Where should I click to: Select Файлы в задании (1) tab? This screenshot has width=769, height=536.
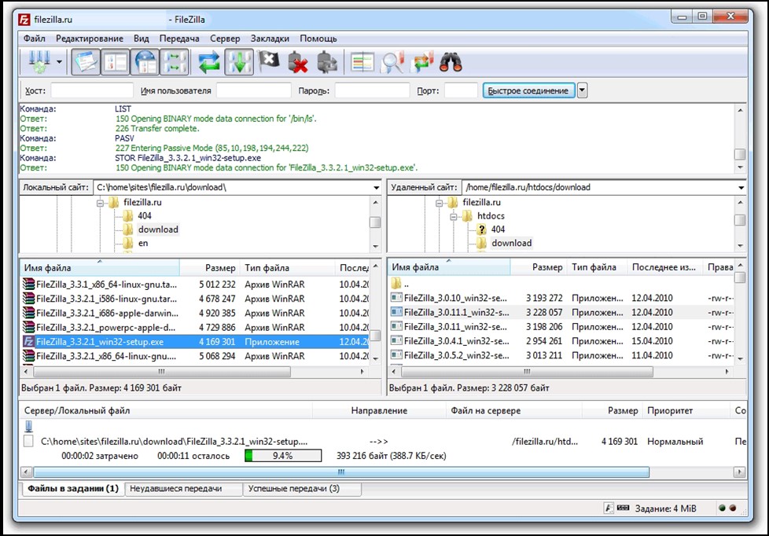(x=72, y=488)
